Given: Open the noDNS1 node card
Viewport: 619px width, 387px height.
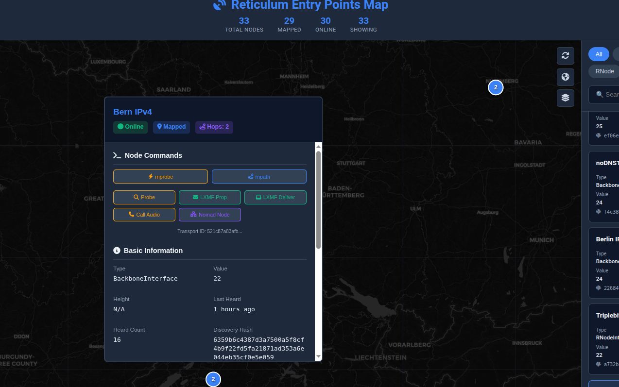Looking at the screenshot, I should click(x=603, y=186).
